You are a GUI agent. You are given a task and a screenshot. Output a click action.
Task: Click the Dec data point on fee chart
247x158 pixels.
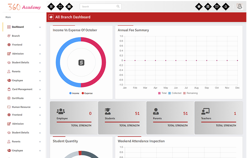point(238,60)
